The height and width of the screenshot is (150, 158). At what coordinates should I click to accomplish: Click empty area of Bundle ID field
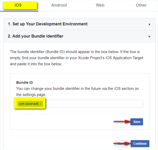pyautogui.click(x=94, y=104)
